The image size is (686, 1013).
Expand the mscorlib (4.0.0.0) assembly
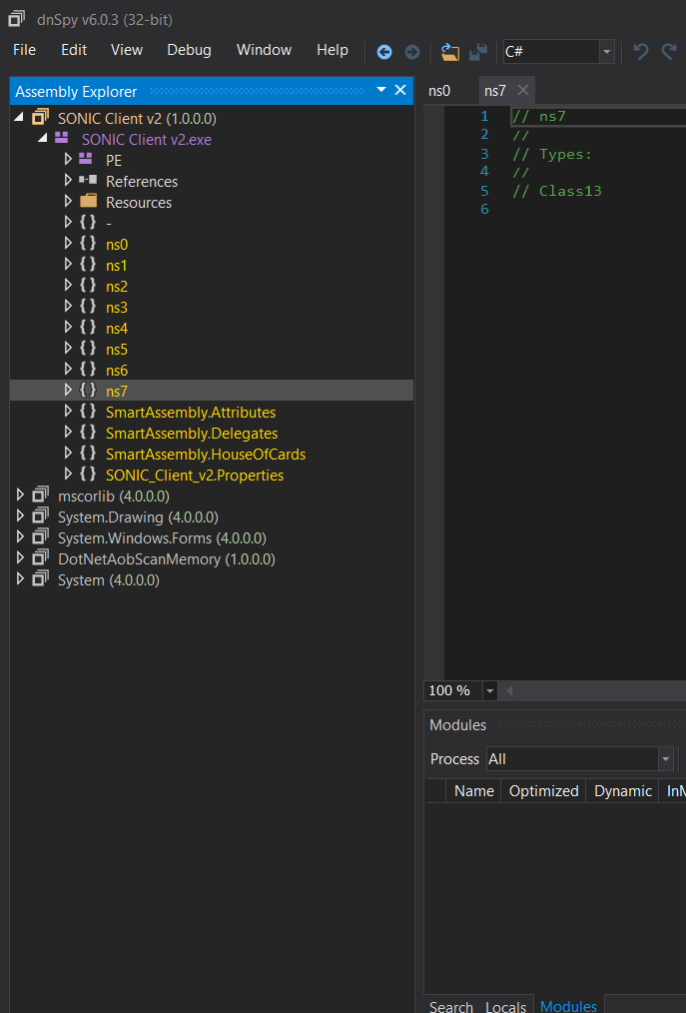click(20, 495)
